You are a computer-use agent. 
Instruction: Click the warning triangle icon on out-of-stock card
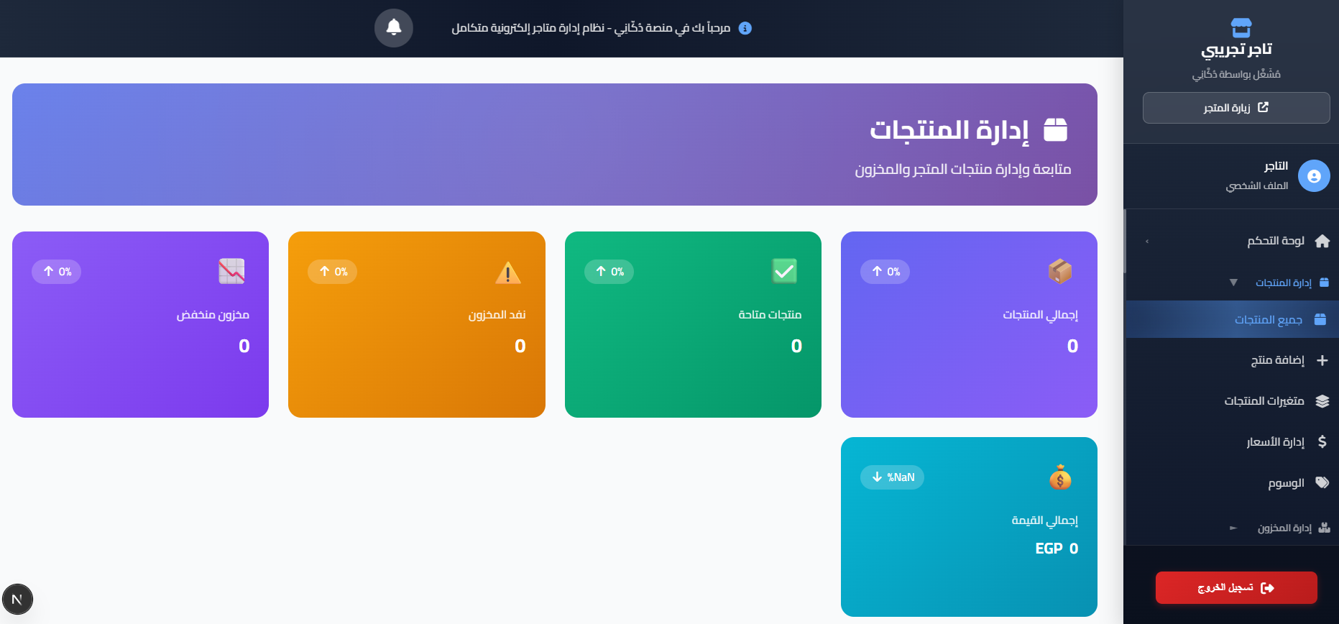[x=508, y=272]
